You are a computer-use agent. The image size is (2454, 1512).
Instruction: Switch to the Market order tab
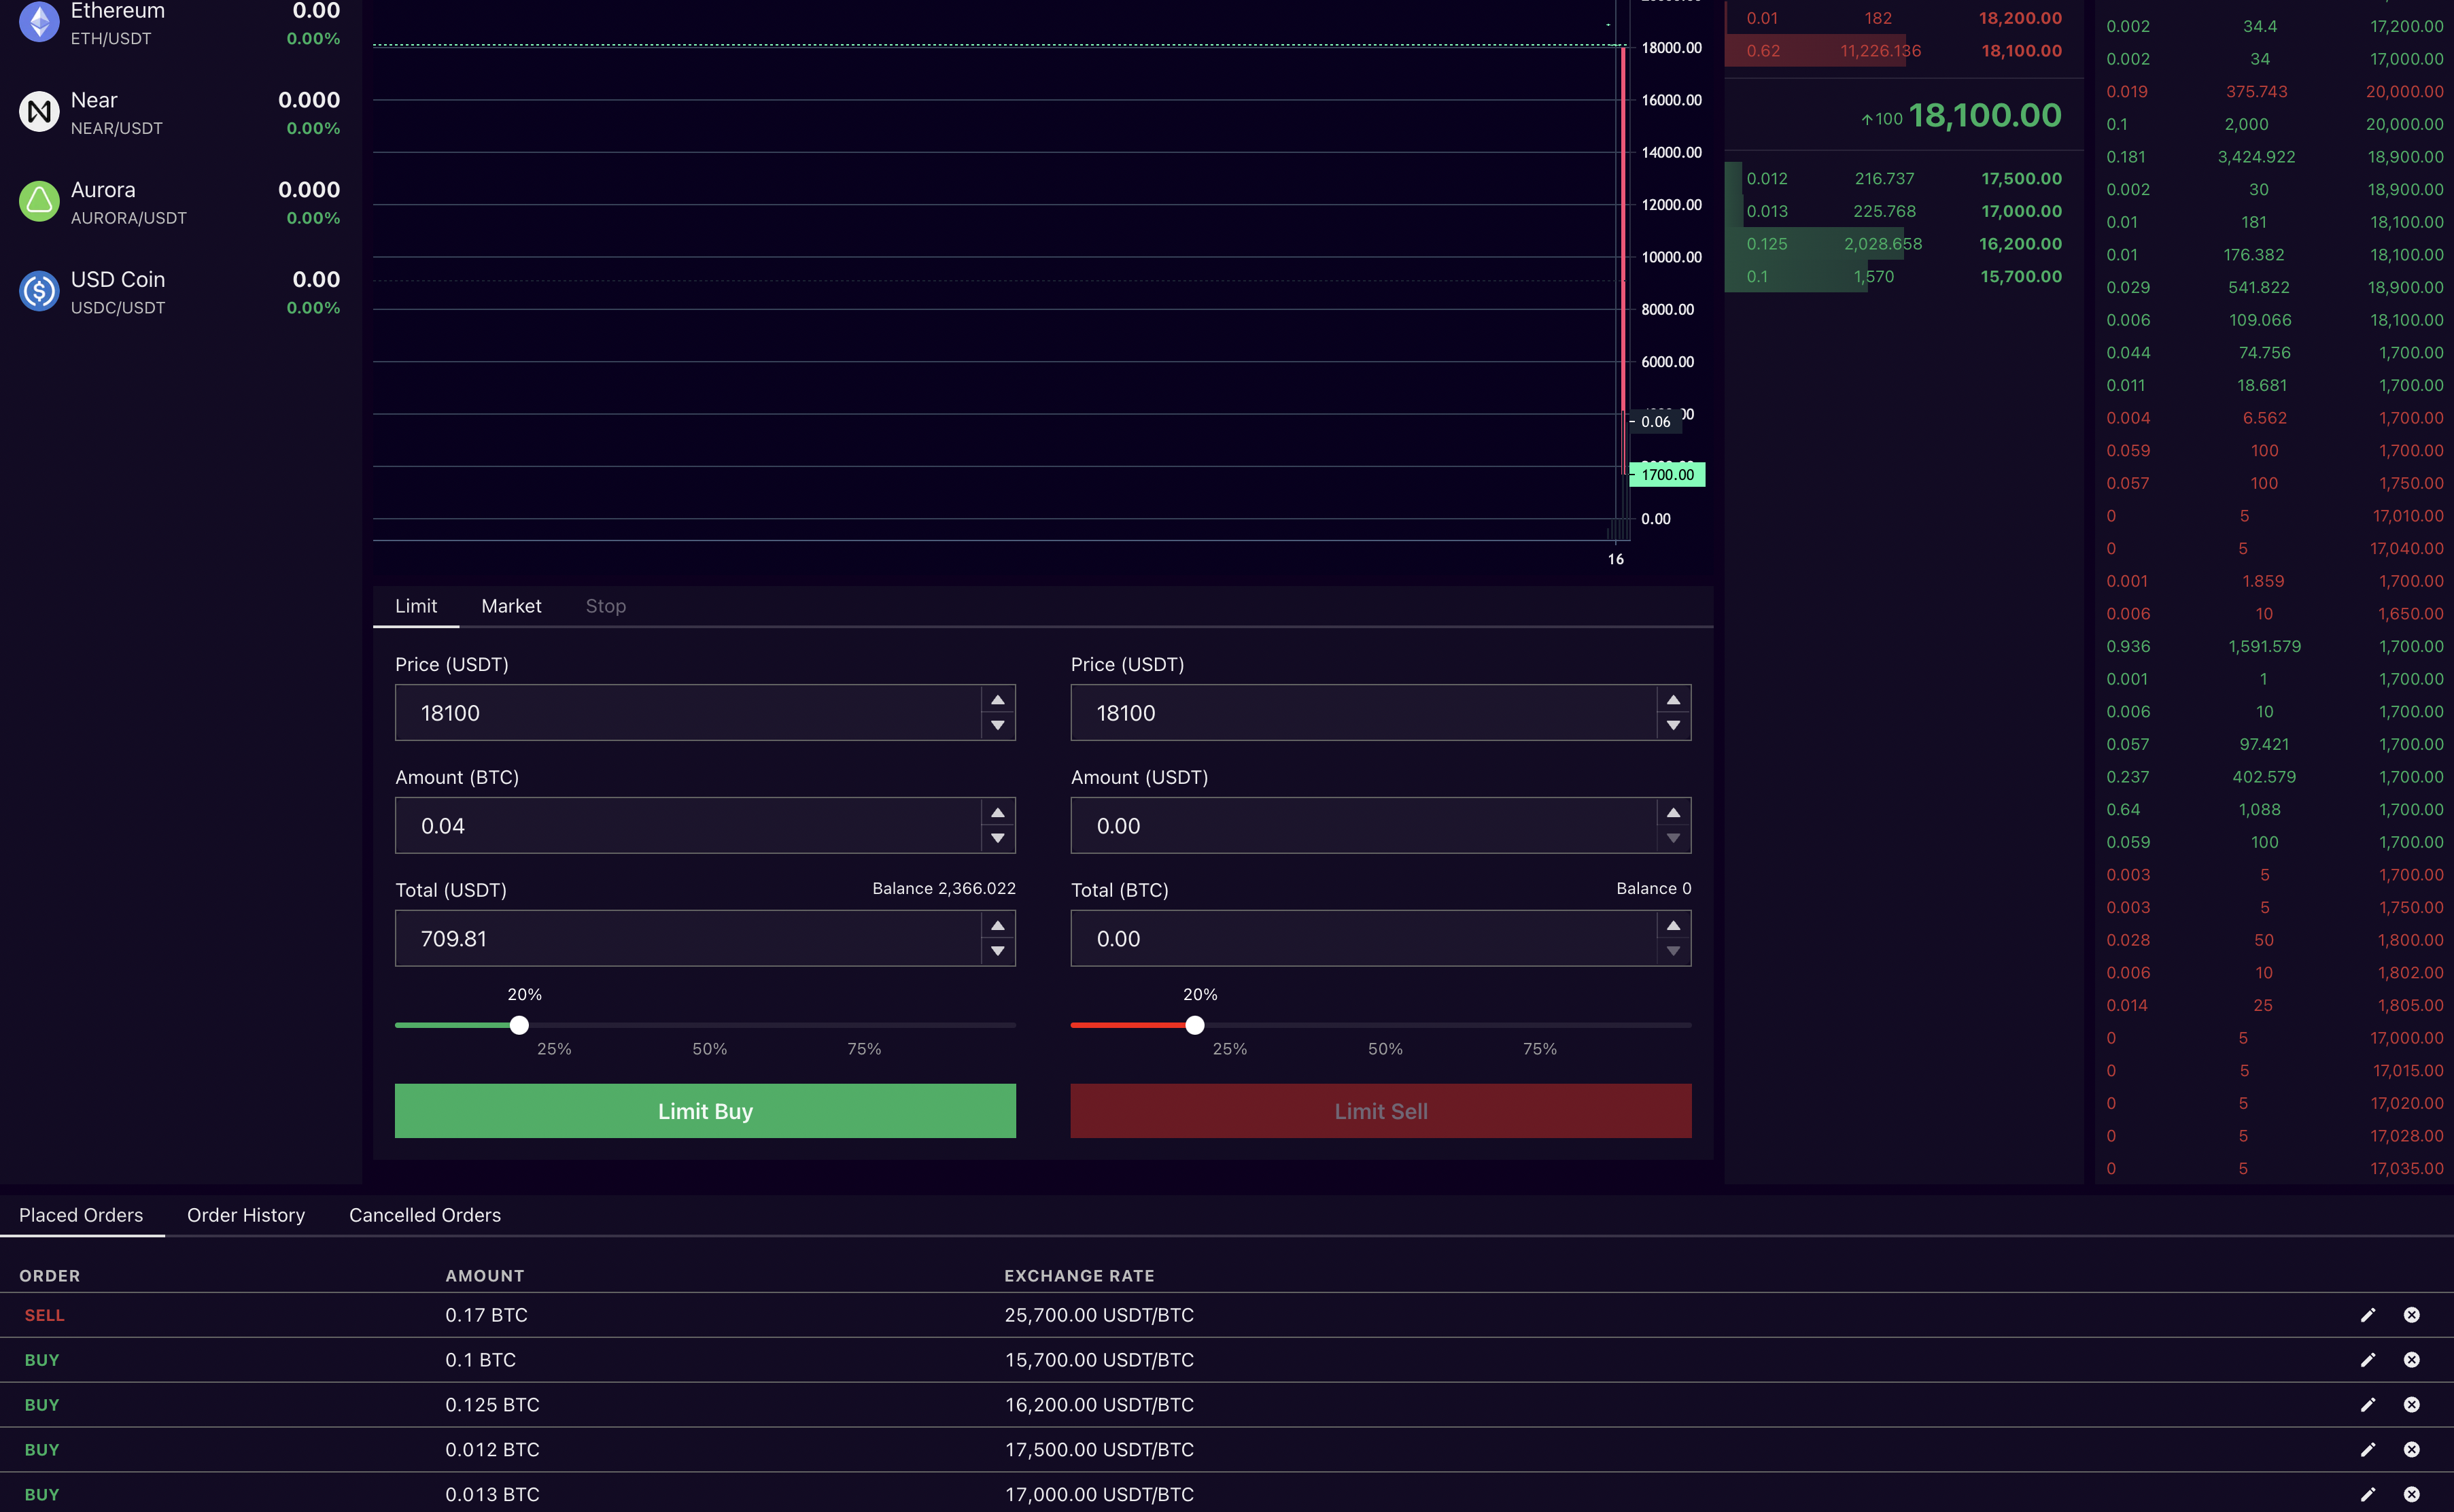pos(511,606)
